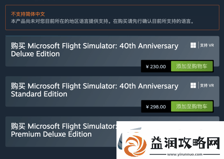Image resolution: width=224 pixels, height=159 pixels.
Task: Click the orange-bordered language warning box
Action: (112, 17)
